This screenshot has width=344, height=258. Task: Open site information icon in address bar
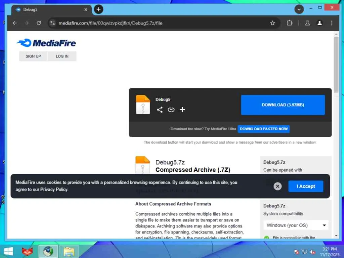[x=53, y=23]
